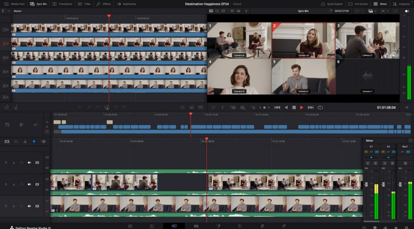Screen dimensions: 414x229
Task: Switch to the Sync Bin tab
Action: [x=38, y=4]
